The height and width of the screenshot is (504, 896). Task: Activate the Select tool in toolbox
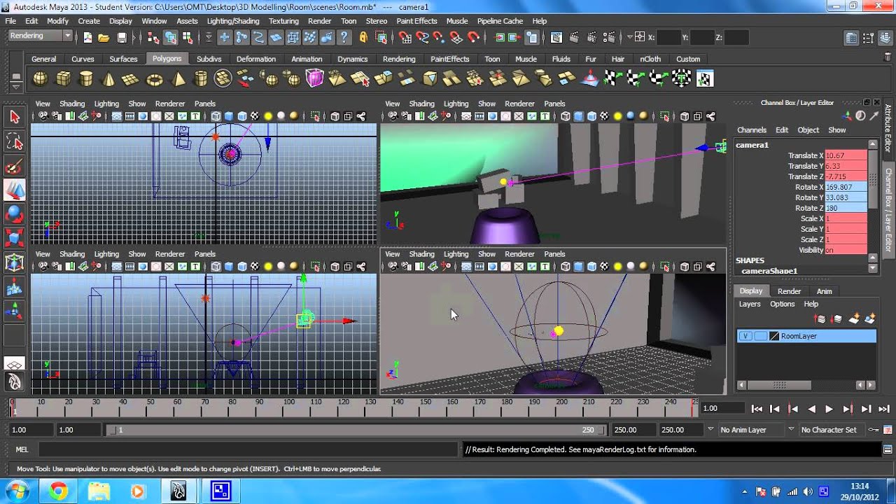15,117
